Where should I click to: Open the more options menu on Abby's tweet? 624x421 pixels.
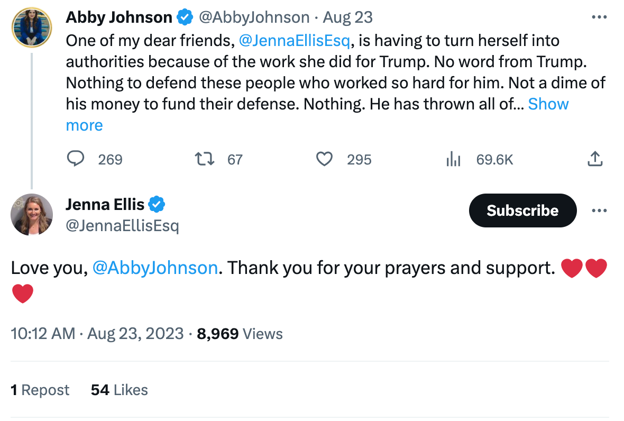coord(599,16)
